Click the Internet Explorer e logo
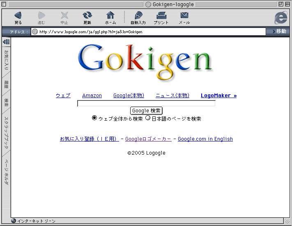This screenshot has height=226, width=292. 281,18
